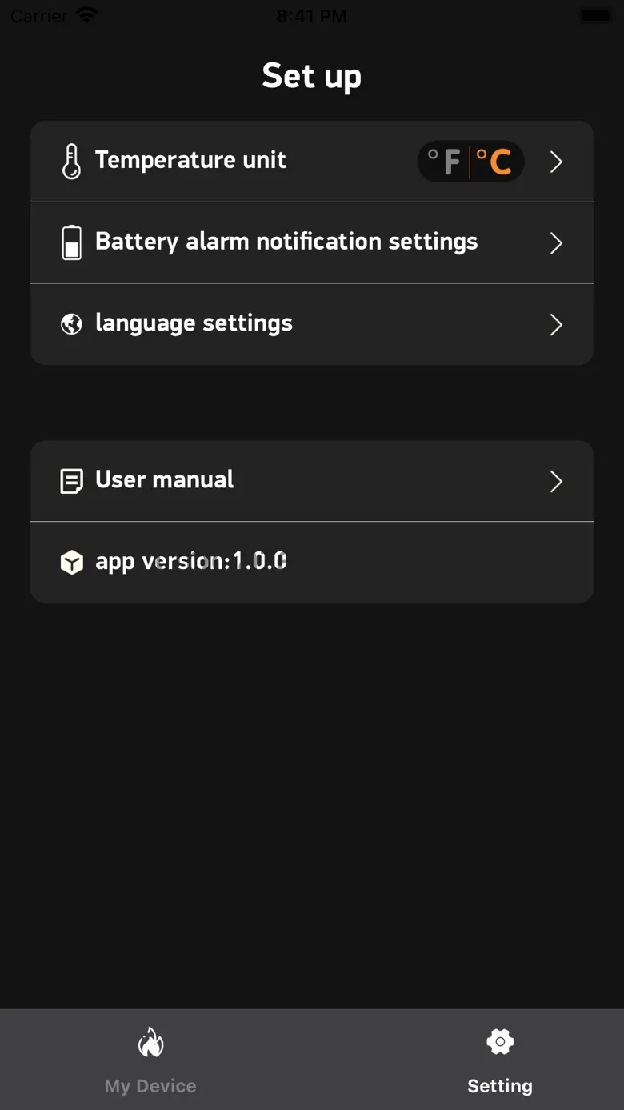This screenshot has height=1110, width=624.
Task: Open the User manual text link
Action: tap(165, 479)
